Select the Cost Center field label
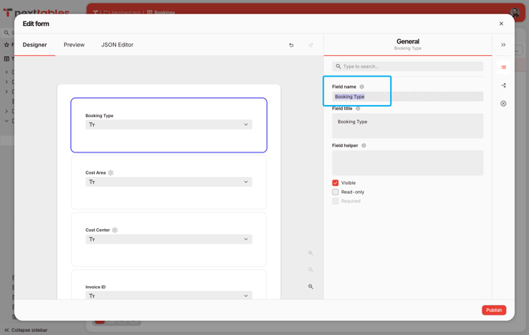529x335 pixels. 97,230
